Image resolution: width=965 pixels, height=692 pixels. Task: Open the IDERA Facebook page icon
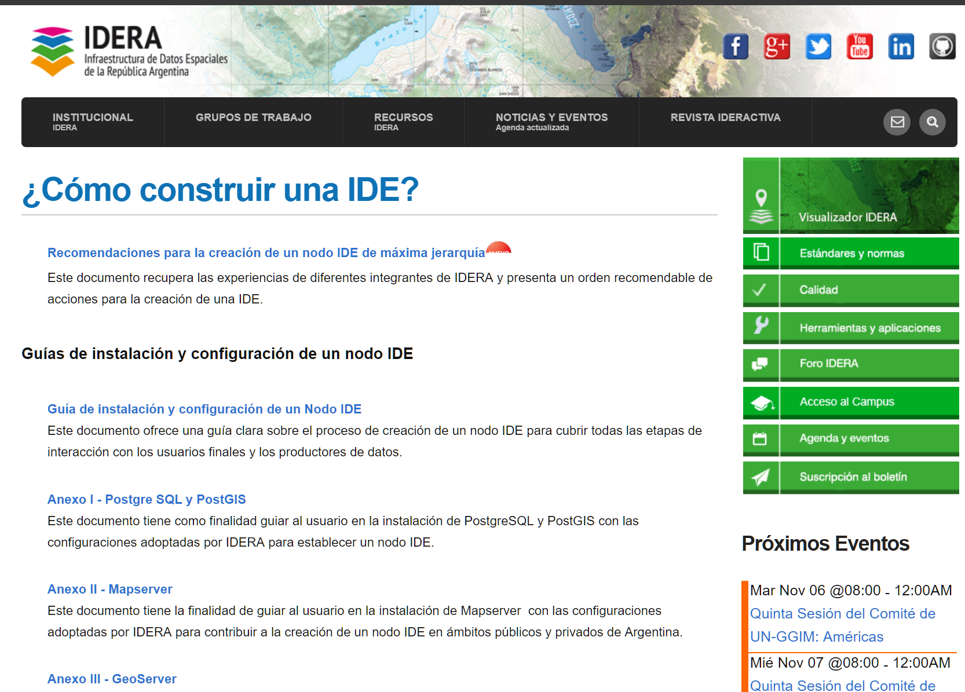pos(736,46)
